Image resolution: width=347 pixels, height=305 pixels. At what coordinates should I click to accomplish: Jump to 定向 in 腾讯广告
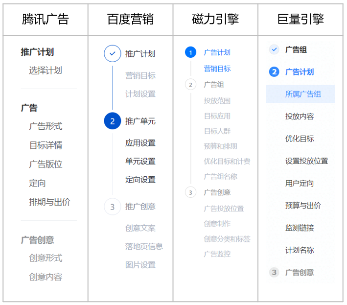[x=37, y=183]
